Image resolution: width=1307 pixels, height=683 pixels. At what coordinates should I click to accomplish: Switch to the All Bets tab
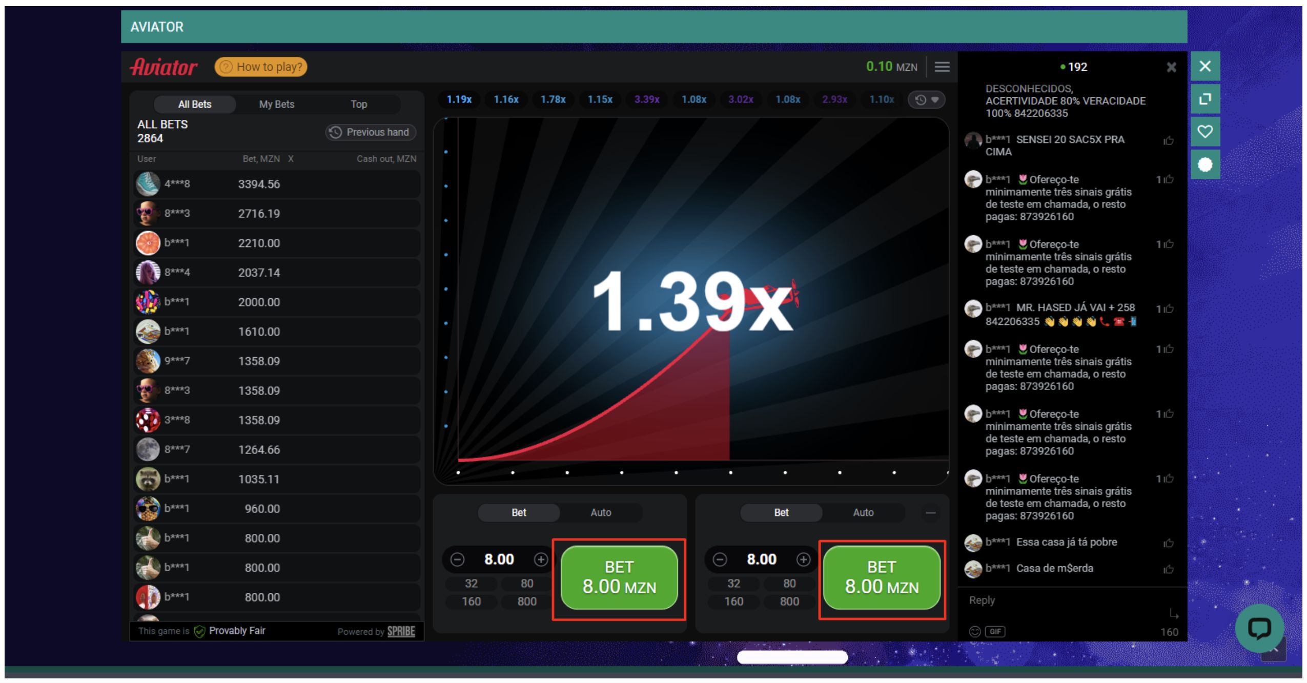[x=195, y=104]
